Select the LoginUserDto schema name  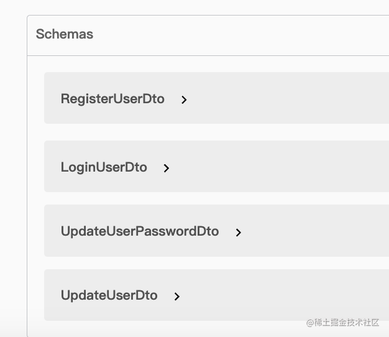[104, 167]
